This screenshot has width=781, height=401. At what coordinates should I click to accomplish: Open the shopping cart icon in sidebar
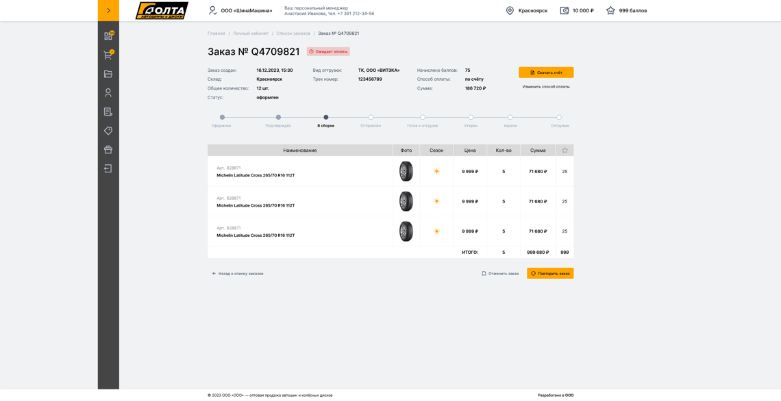click(108, 55)
